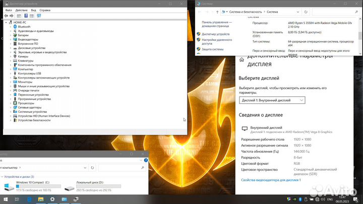
Task: Open address history dropdown in Explorer window
Action: 85,168
